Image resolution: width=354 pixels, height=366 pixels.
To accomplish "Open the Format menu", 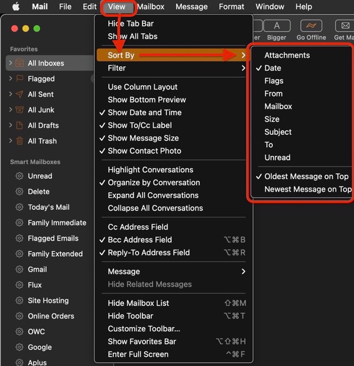I will (231, 7).
